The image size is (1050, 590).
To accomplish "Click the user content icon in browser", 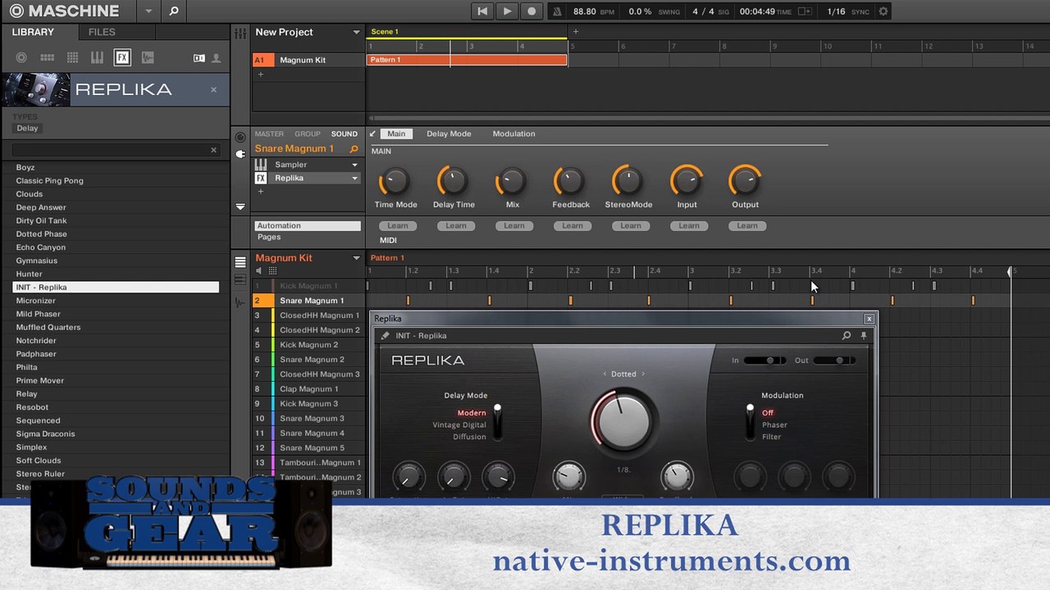I will tap(216, 58).
